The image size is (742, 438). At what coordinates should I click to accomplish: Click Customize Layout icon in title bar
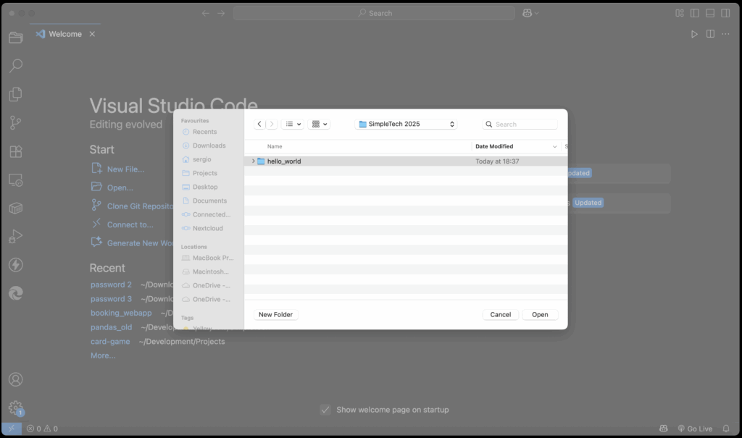coord(680,13)
